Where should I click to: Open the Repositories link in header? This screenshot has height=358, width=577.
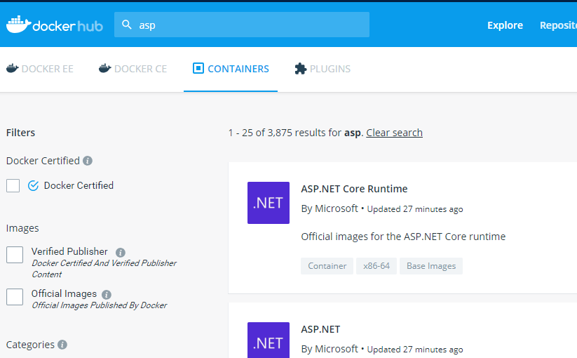click(x=558, y=25)
